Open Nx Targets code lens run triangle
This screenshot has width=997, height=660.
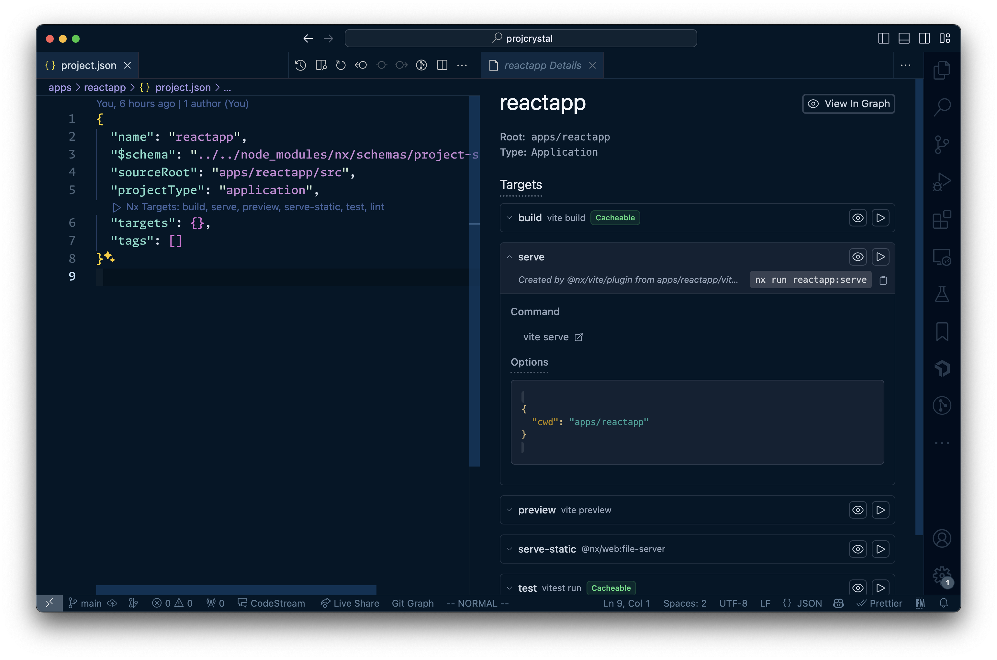[117, 207]
